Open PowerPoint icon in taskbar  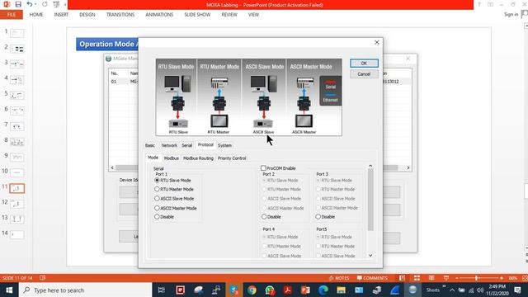(x=305, y=290)
